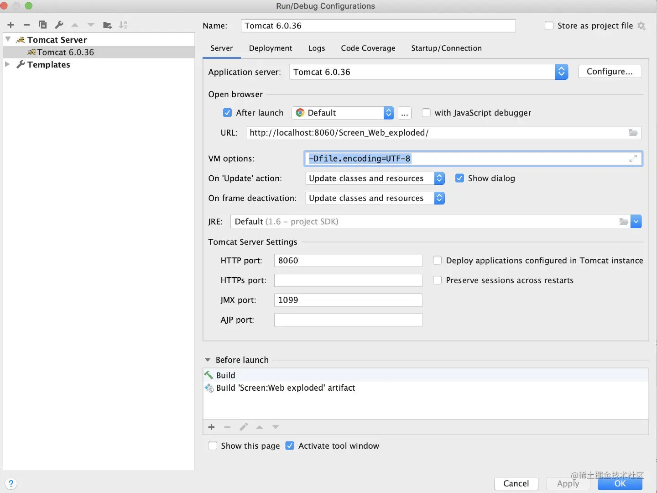Click the Apply button
This screenshot has width=657, height=493.
pos(568,484)
